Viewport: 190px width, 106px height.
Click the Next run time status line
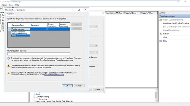click(x=54, y=101)
